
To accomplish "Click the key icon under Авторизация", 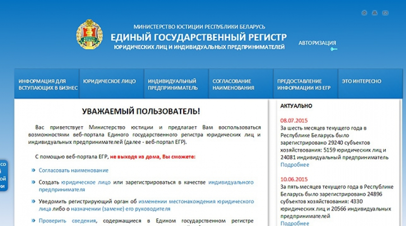I will coord(334,49).
